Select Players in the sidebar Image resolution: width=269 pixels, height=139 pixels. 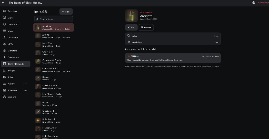15,84
